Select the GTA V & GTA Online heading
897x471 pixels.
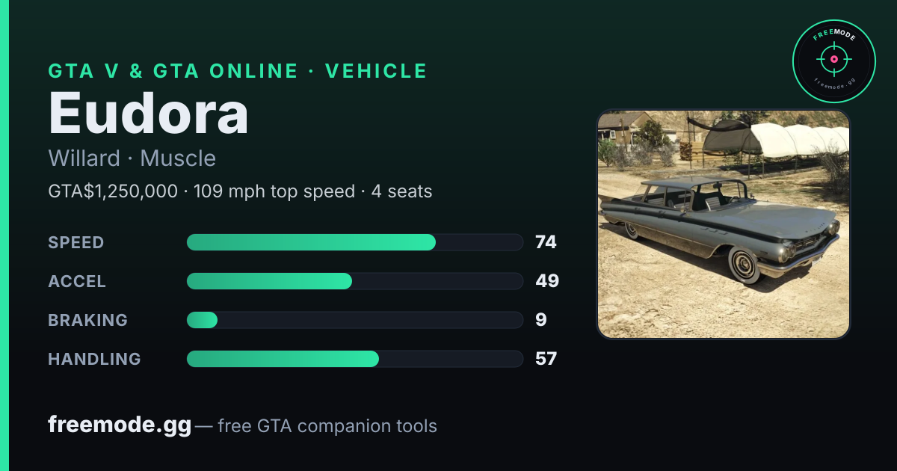click(238, 71)
